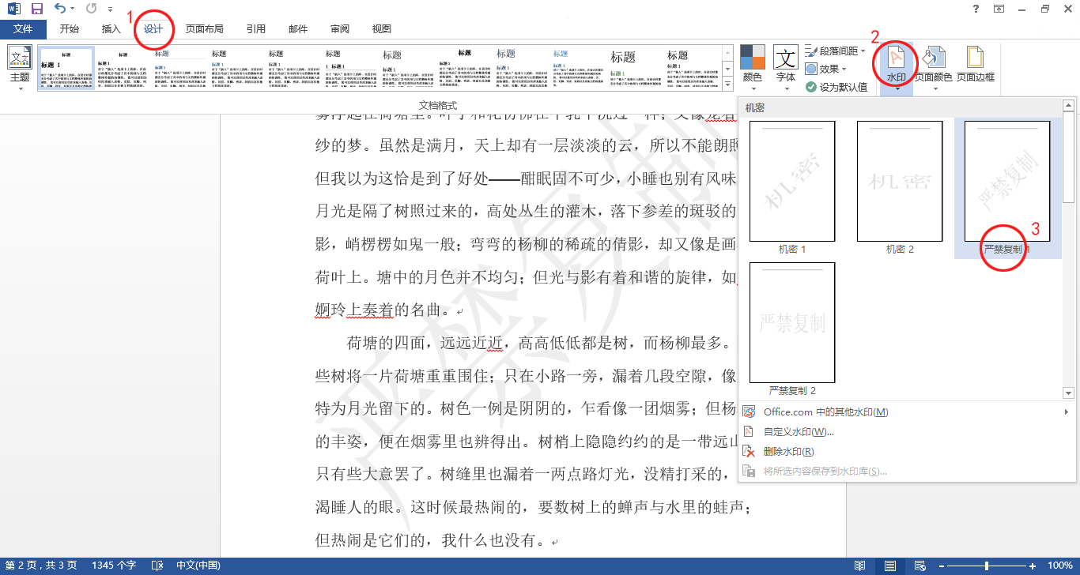Click the 1345 个字 word count
This screenshot has height=575, width=1080.
(x=115, y=566)
